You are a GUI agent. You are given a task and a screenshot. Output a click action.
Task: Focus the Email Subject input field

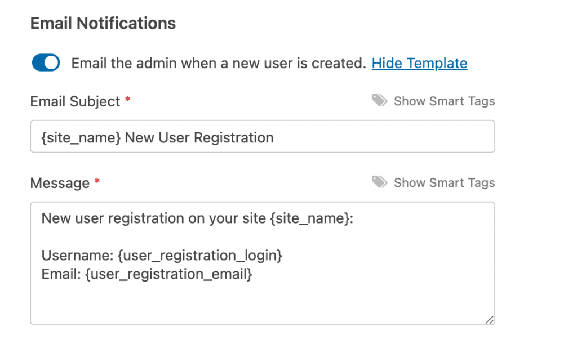pyautogui.click(x=263, y=136)
